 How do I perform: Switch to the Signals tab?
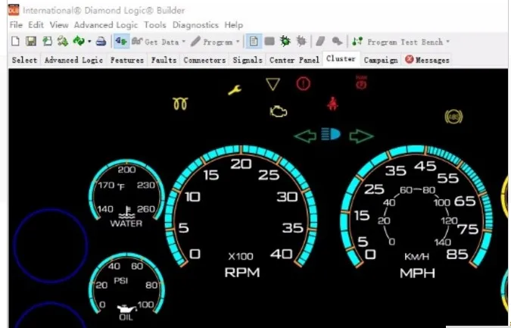click(x=248, y=60)
